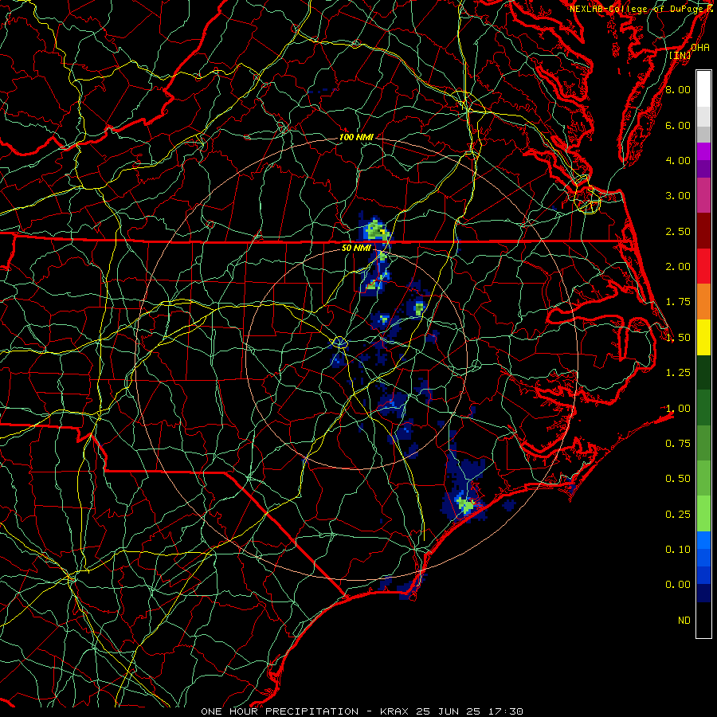Click the 8.00 legend label
Viewport: 717px width, 717px height.
pyautogui.click(x=678, y=89)
